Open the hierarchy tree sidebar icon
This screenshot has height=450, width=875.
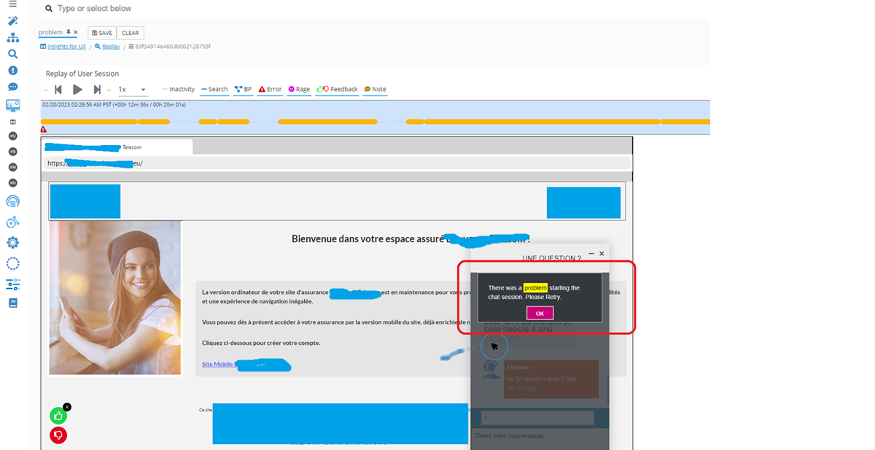(12, 38)
